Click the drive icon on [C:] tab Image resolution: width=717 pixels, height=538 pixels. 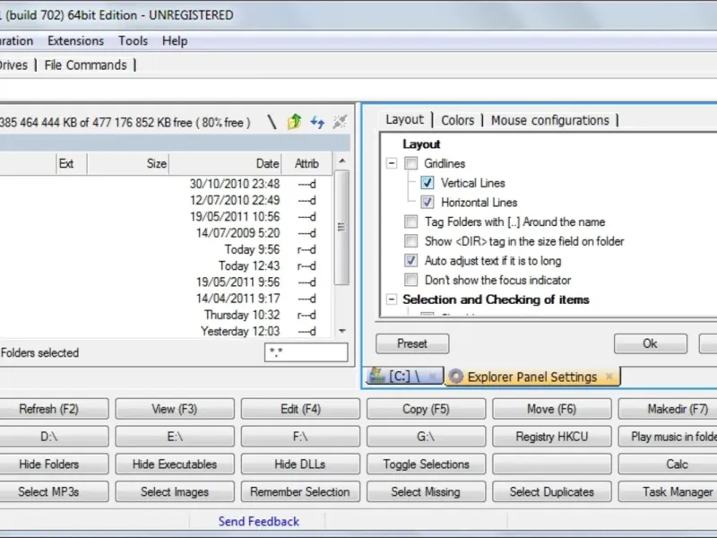pyautogui.click(x=377, y=376)
